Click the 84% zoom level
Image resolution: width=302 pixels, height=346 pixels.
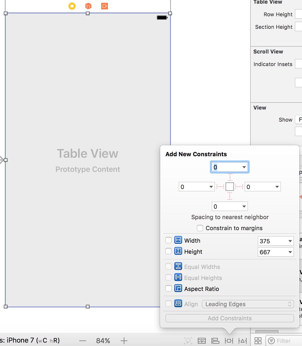(103, 341)
